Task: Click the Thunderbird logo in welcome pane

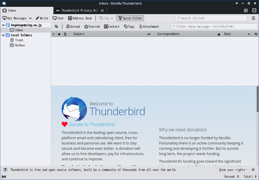Action: pyautogui.click(x=74, y=109)
